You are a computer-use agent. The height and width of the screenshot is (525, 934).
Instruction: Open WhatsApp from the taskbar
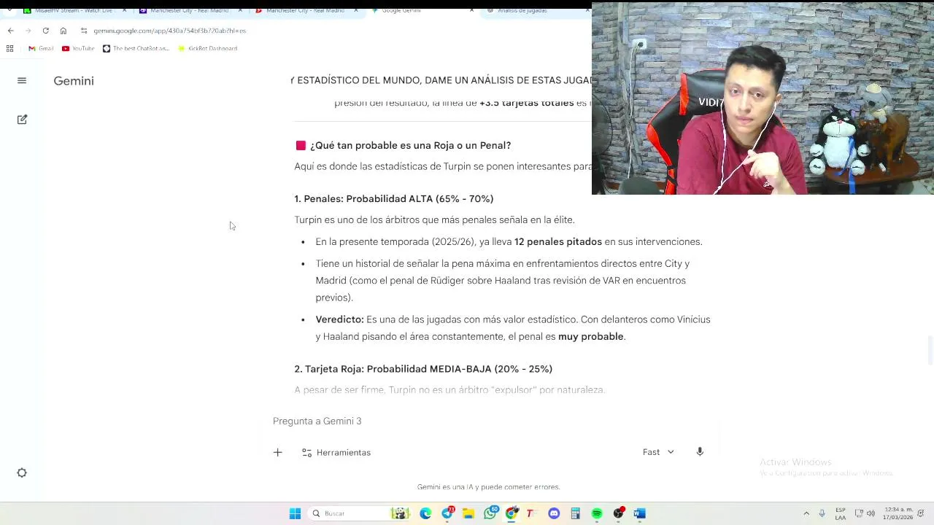pyautogui.click(x=490, y=513)
